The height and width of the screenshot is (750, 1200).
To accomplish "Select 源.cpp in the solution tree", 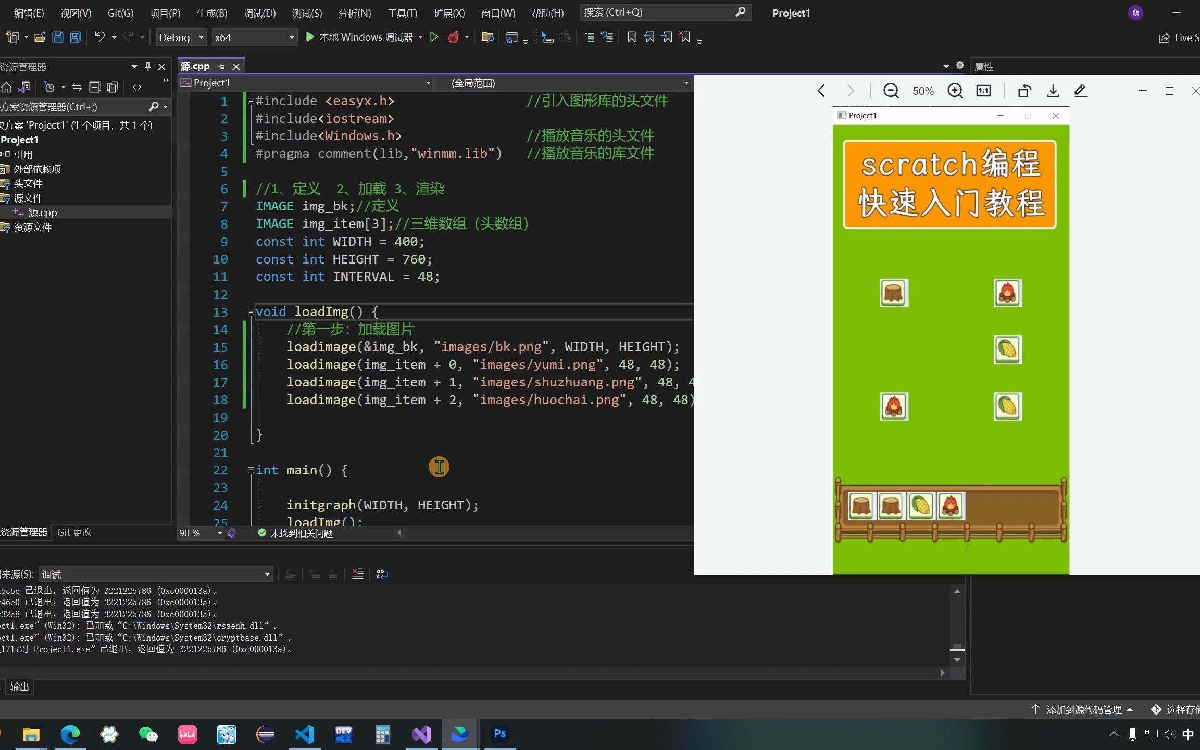I will point(42,213).
